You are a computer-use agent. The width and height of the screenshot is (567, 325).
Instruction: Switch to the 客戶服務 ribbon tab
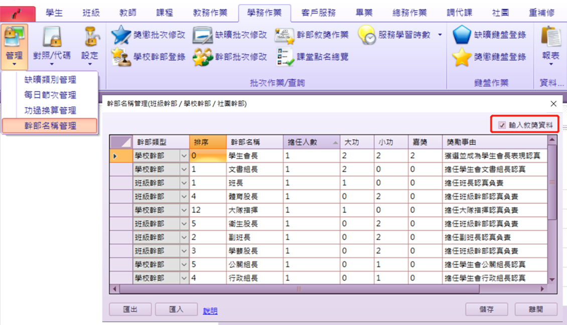pos(319,13)
